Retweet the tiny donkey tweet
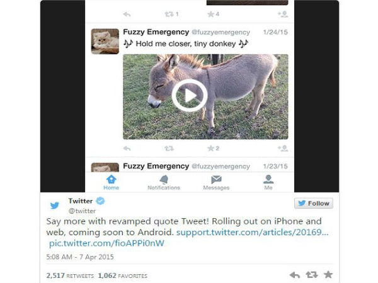The image size is (378, 283). 169,148
